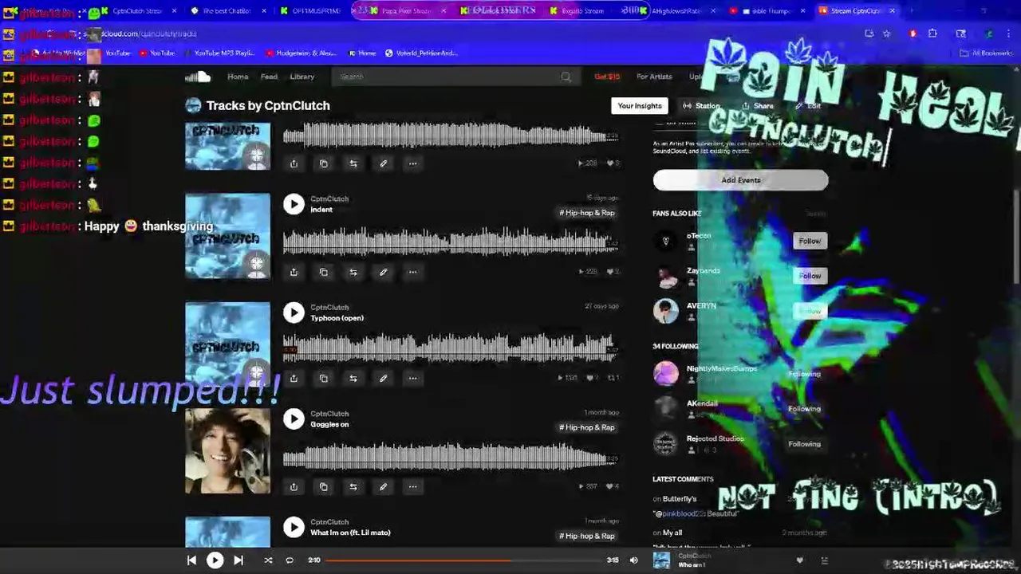The image size is (1021, 574).
Task: Click the bottom player progress bar
Action: tap(464, 560)
